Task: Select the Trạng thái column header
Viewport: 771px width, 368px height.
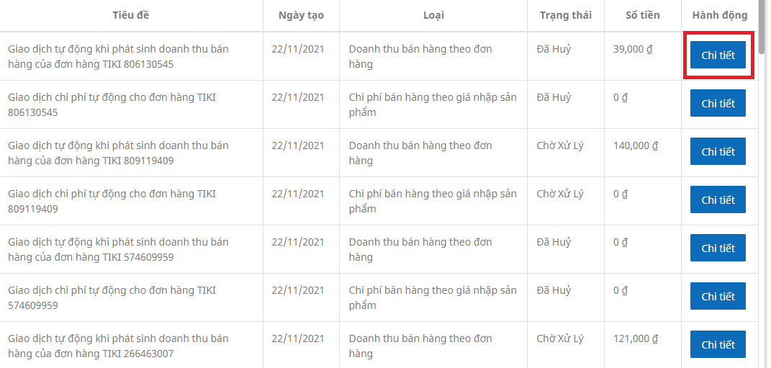Action: pos(565,15)
